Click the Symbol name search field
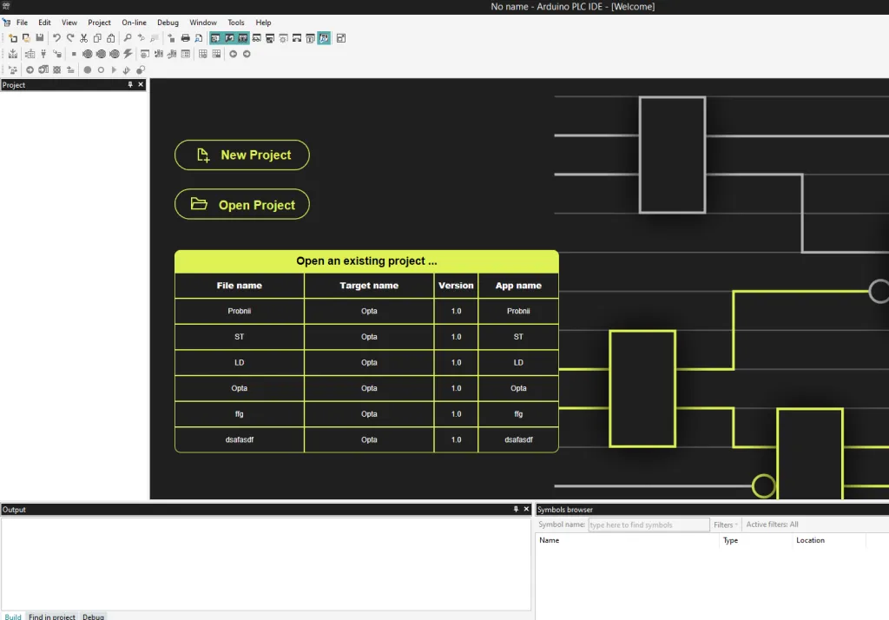 point(649,524)
